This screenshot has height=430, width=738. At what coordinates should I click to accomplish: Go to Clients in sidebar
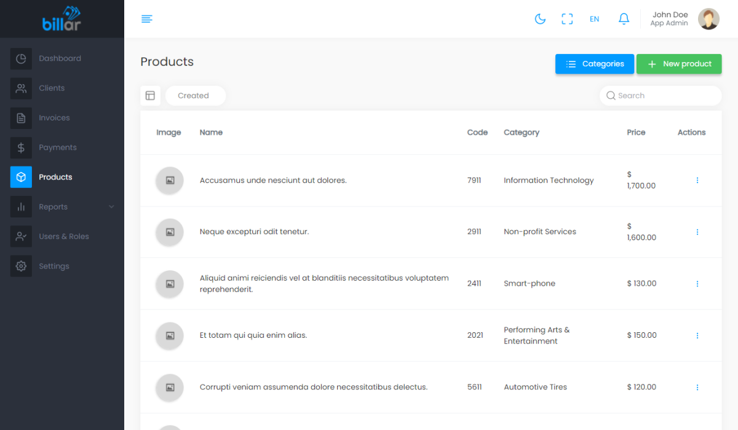click(x=52, y=88)
